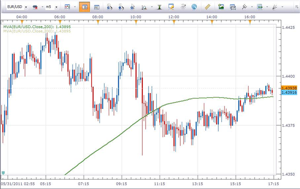300x189 pixels.
Task: Select the yellow ruler measure tool
Action: [207, 7]
